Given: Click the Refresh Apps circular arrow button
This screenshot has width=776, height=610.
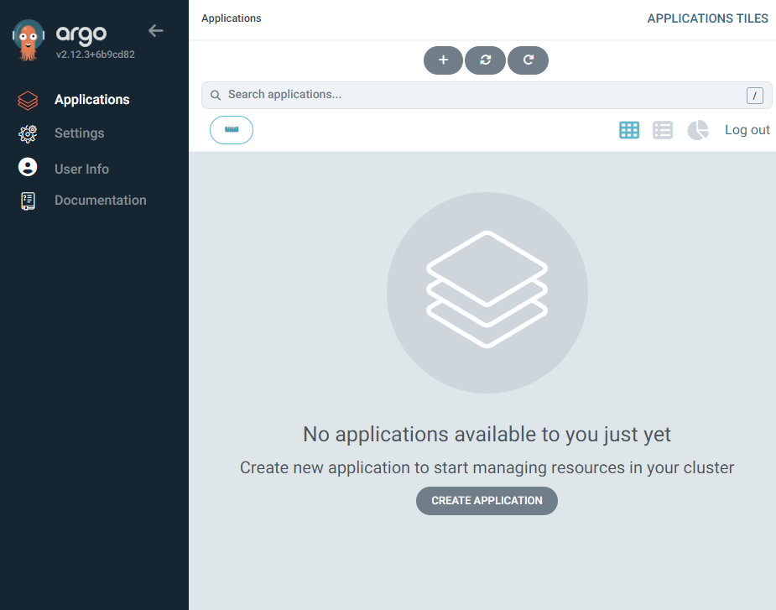Looking at the screenshot, I should tap(528, 60).
